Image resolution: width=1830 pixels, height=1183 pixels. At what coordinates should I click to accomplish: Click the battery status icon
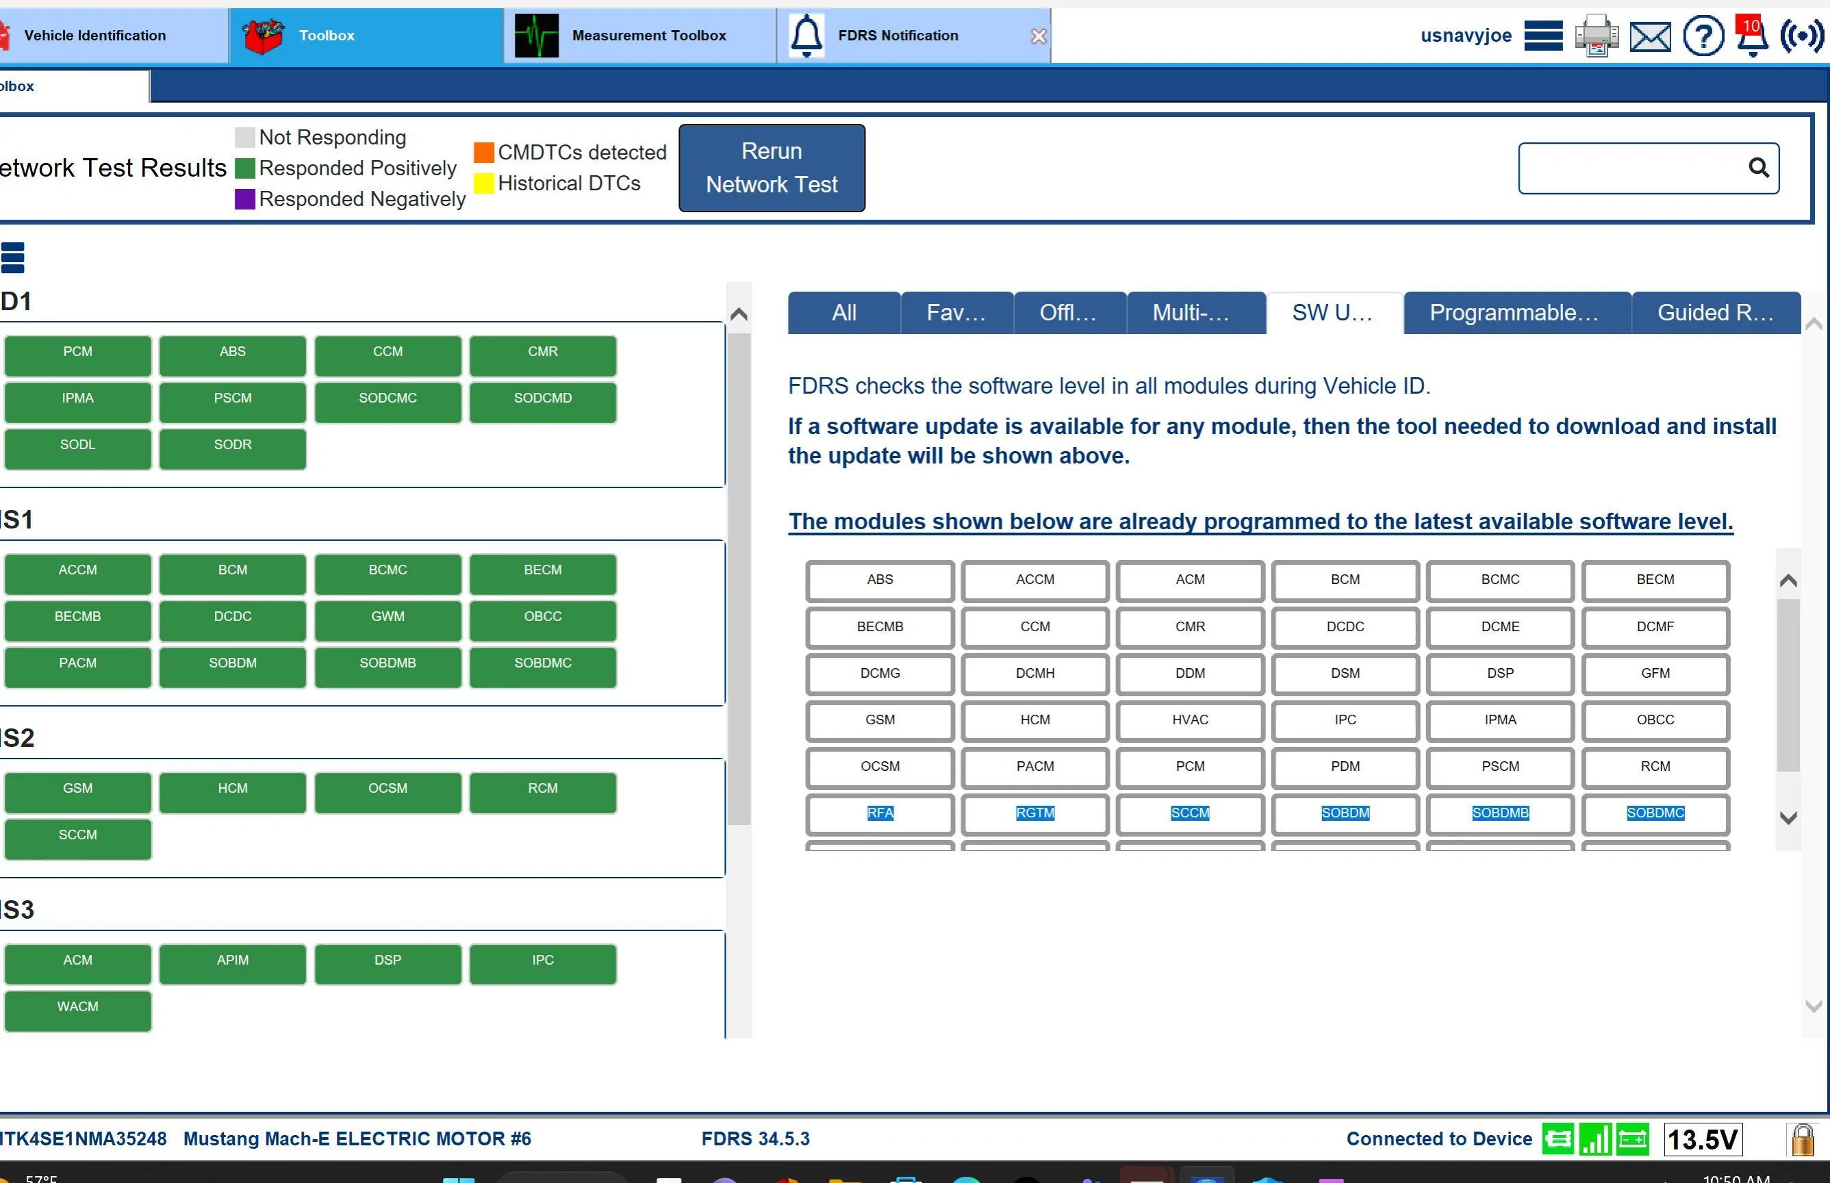(x=1633, y=1139)
